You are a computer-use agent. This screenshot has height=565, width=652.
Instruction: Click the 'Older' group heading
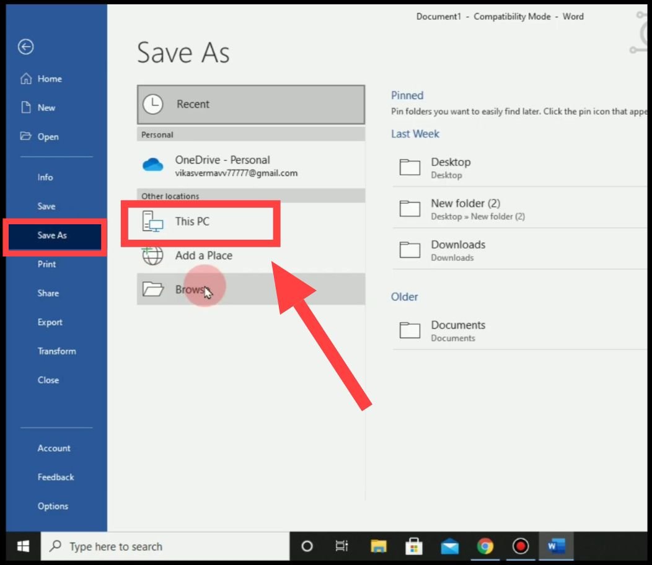[404, 297]
